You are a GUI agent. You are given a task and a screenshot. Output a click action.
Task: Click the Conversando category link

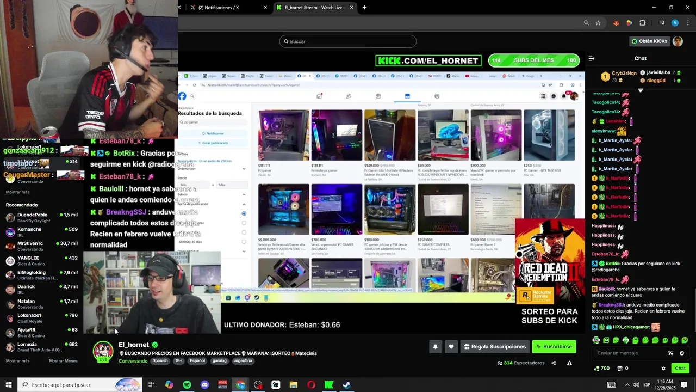coord(133,361)
